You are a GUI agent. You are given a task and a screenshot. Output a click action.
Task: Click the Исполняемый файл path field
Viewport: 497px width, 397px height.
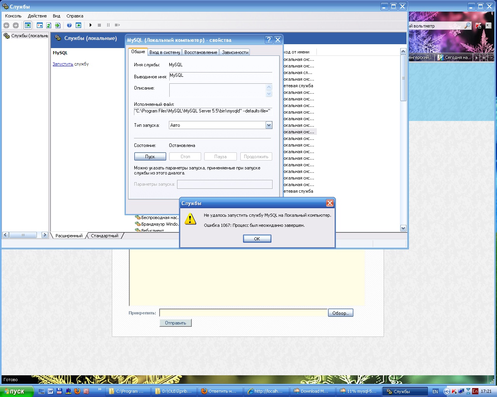pos(203,111)
